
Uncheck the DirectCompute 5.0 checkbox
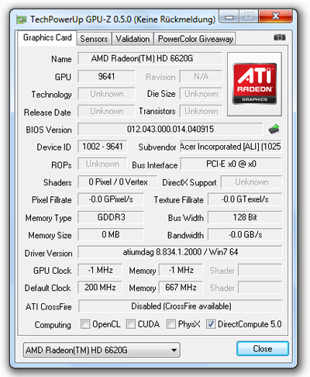click(211, 323)
